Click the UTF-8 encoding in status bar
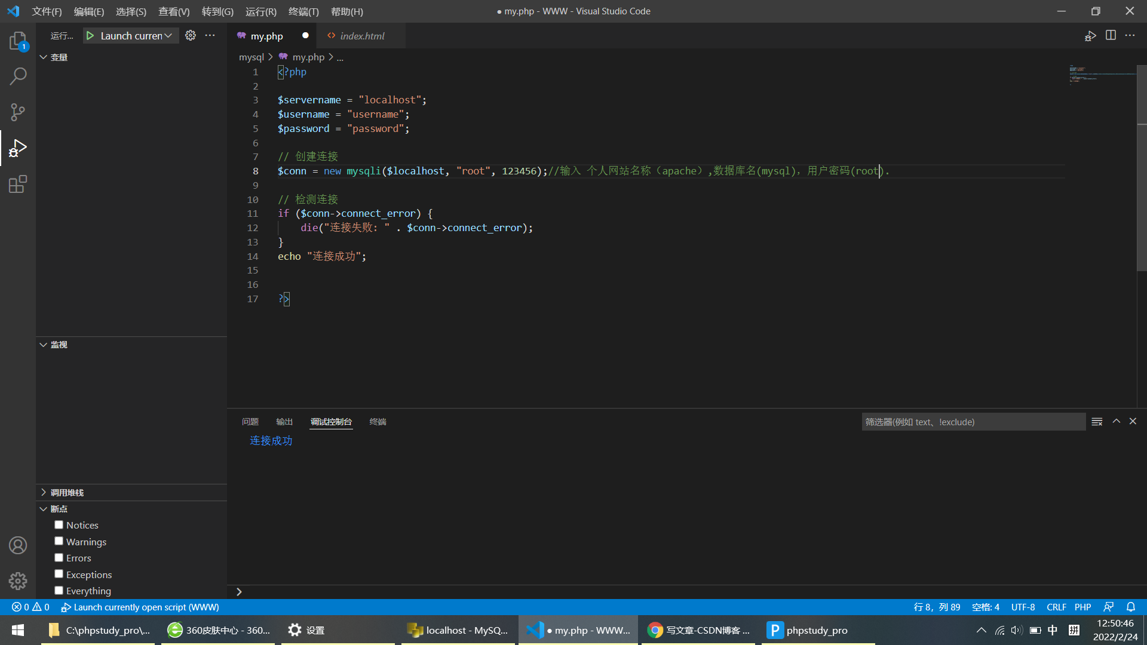Viewport: 1147px width, 645px height. [x=1023, y=607]
